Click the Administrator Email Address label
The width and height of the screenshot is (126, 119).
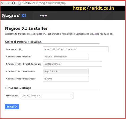pos(23,64)
